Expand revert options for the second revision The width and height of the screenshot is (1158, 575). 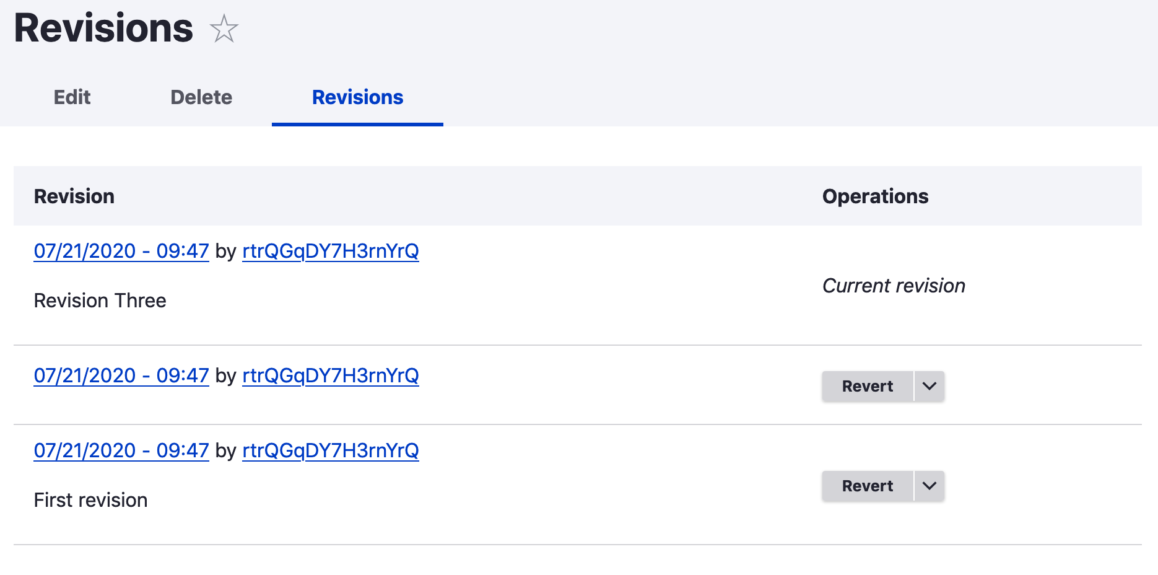coord(929,386)
